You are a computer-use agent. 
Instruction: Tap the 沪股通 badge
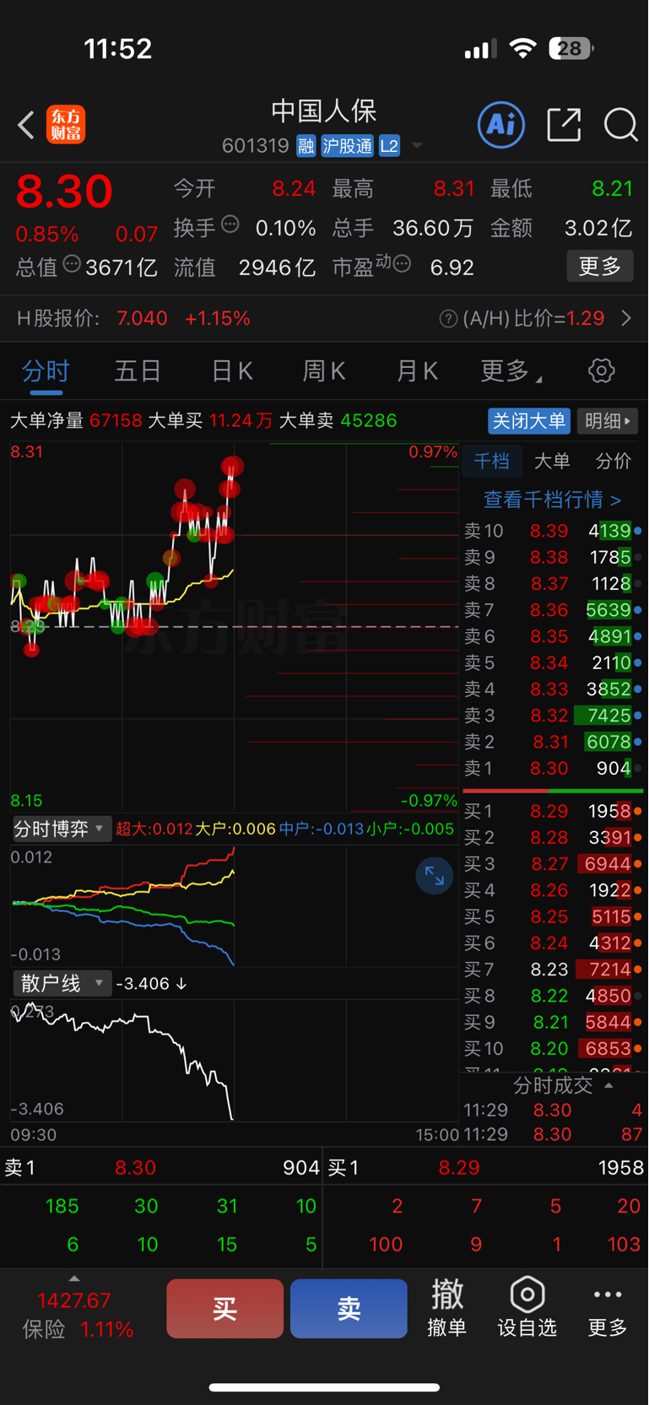[347, 146]
